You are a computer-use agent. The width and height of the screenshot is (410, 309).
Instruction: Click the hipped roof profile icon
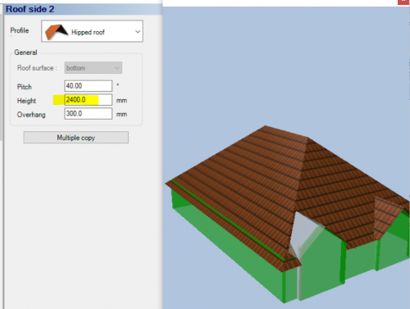pyautogui.click(x=57, y=32)
